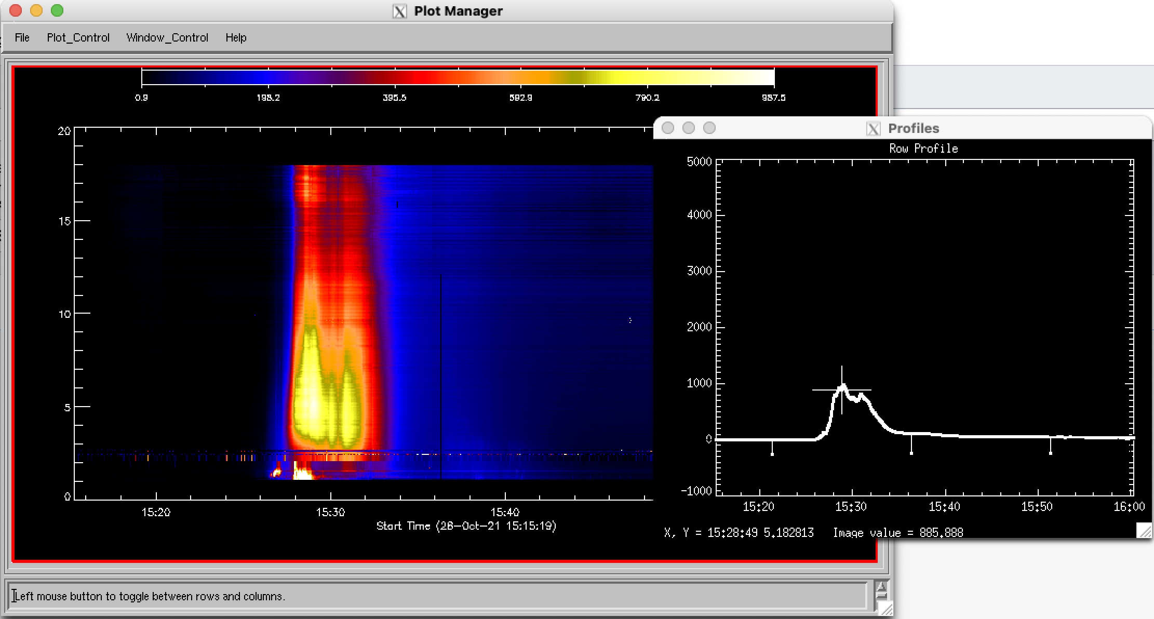Click the middle gray button on Profiles window

pos(689,128)
